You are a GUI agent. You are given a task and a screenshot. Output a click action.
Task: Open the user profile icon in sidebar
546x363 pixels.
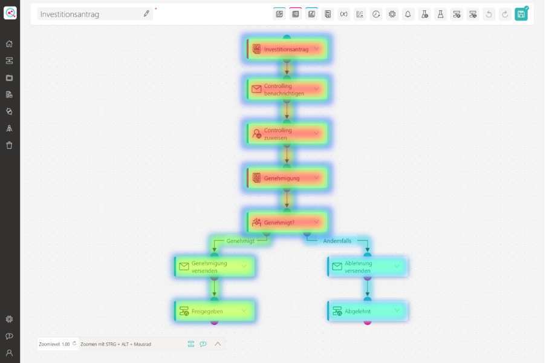tap(9, 353)
